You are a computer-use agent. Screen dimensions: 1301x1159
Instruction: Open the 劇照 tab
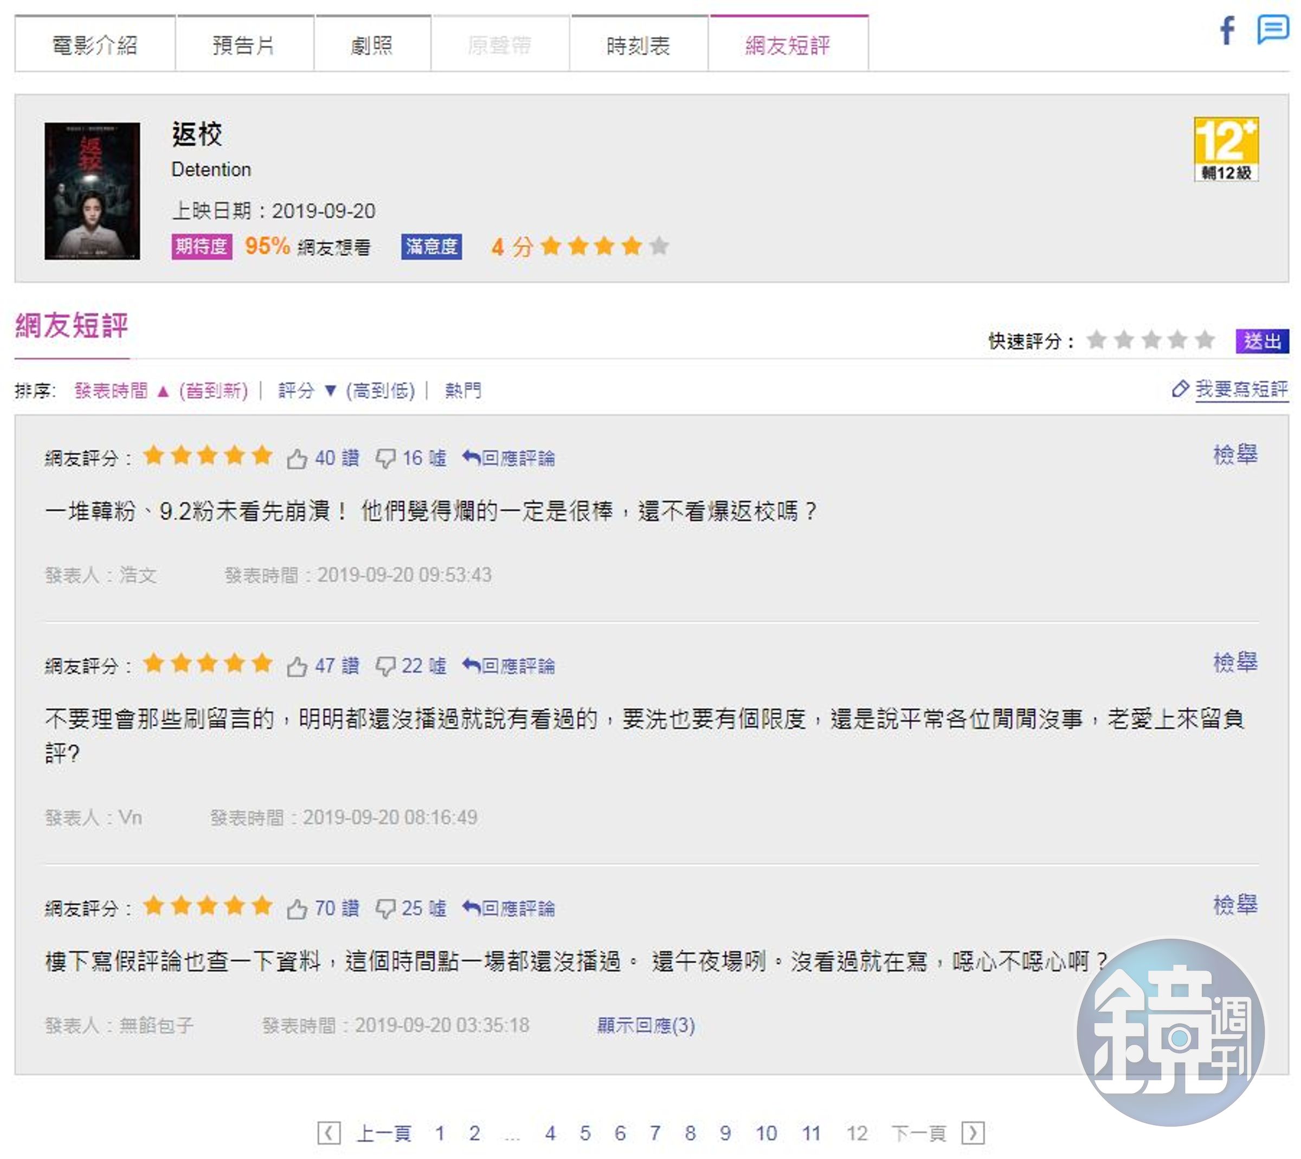click(372, 44)
